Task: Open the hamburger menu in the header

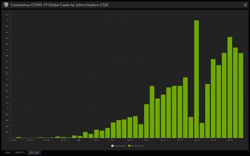Action: point(245,5)
